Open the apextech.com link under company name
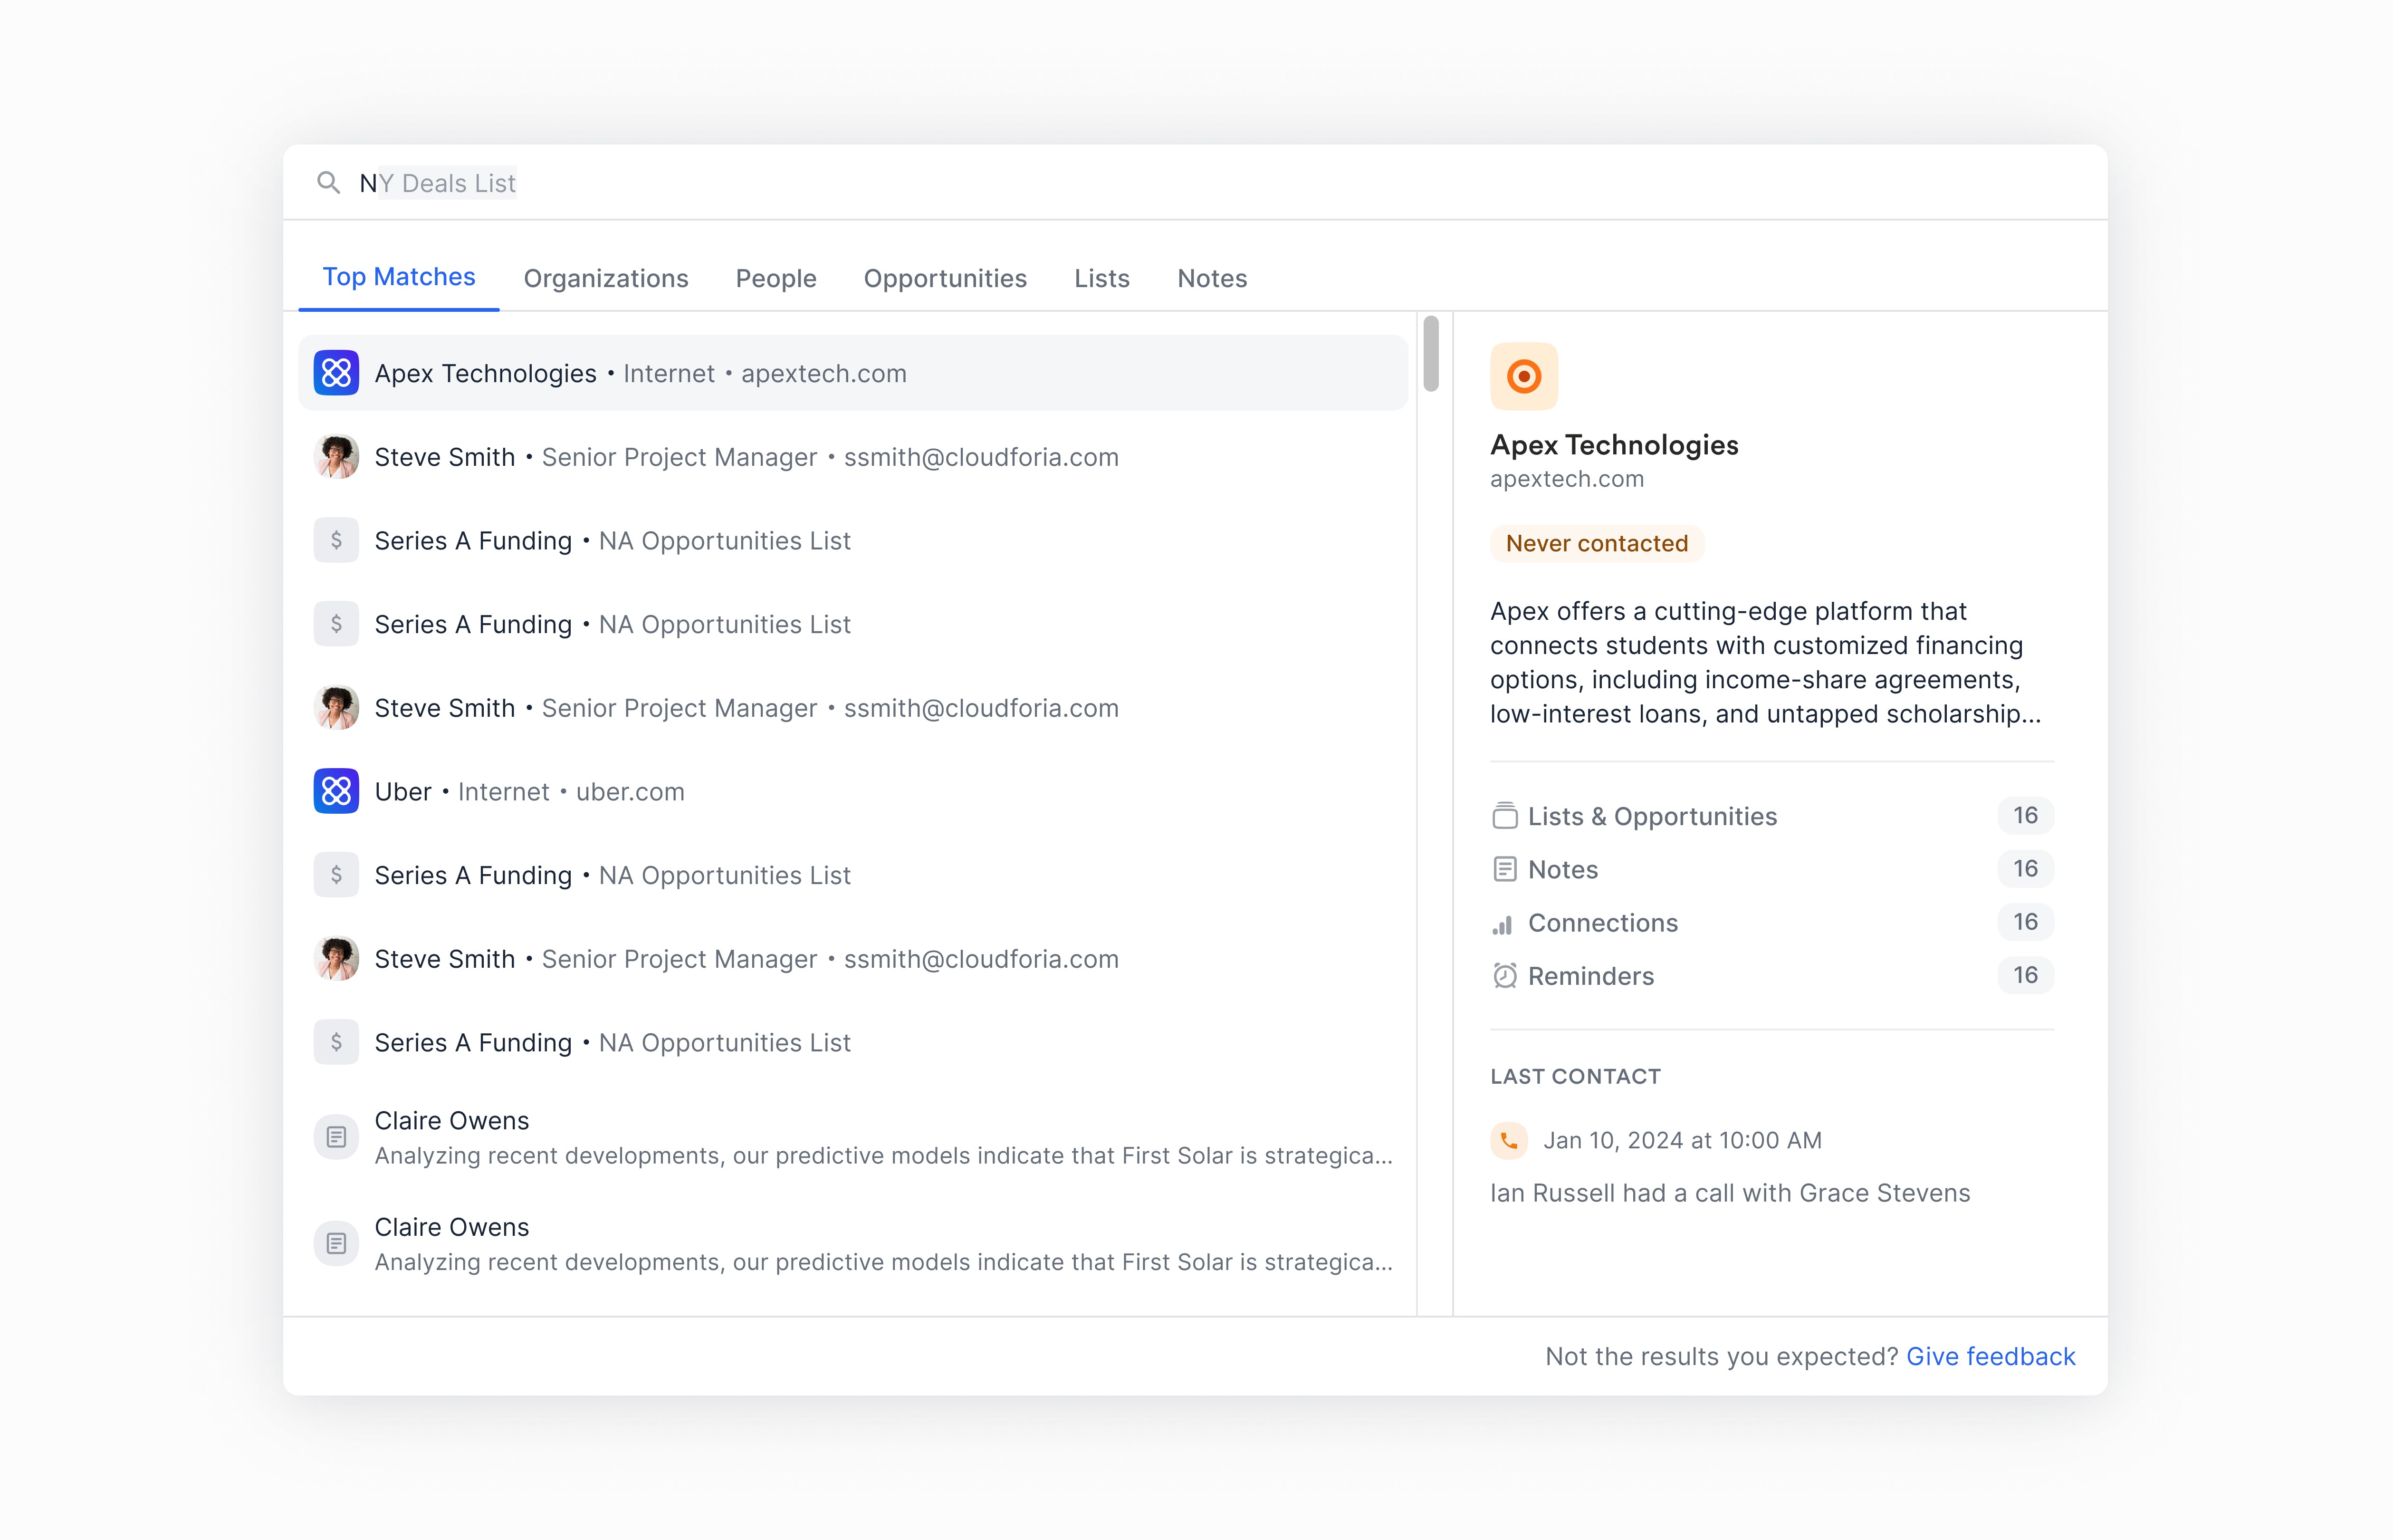 click(x=1566, y=479)
